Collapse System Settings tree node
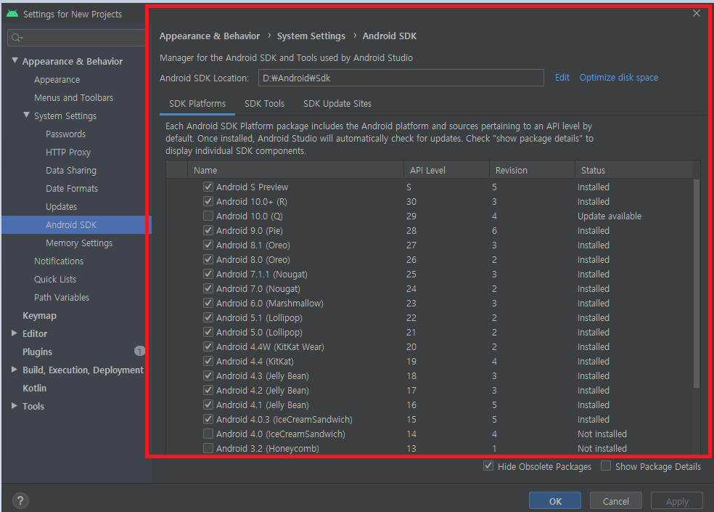 [26, 115]
